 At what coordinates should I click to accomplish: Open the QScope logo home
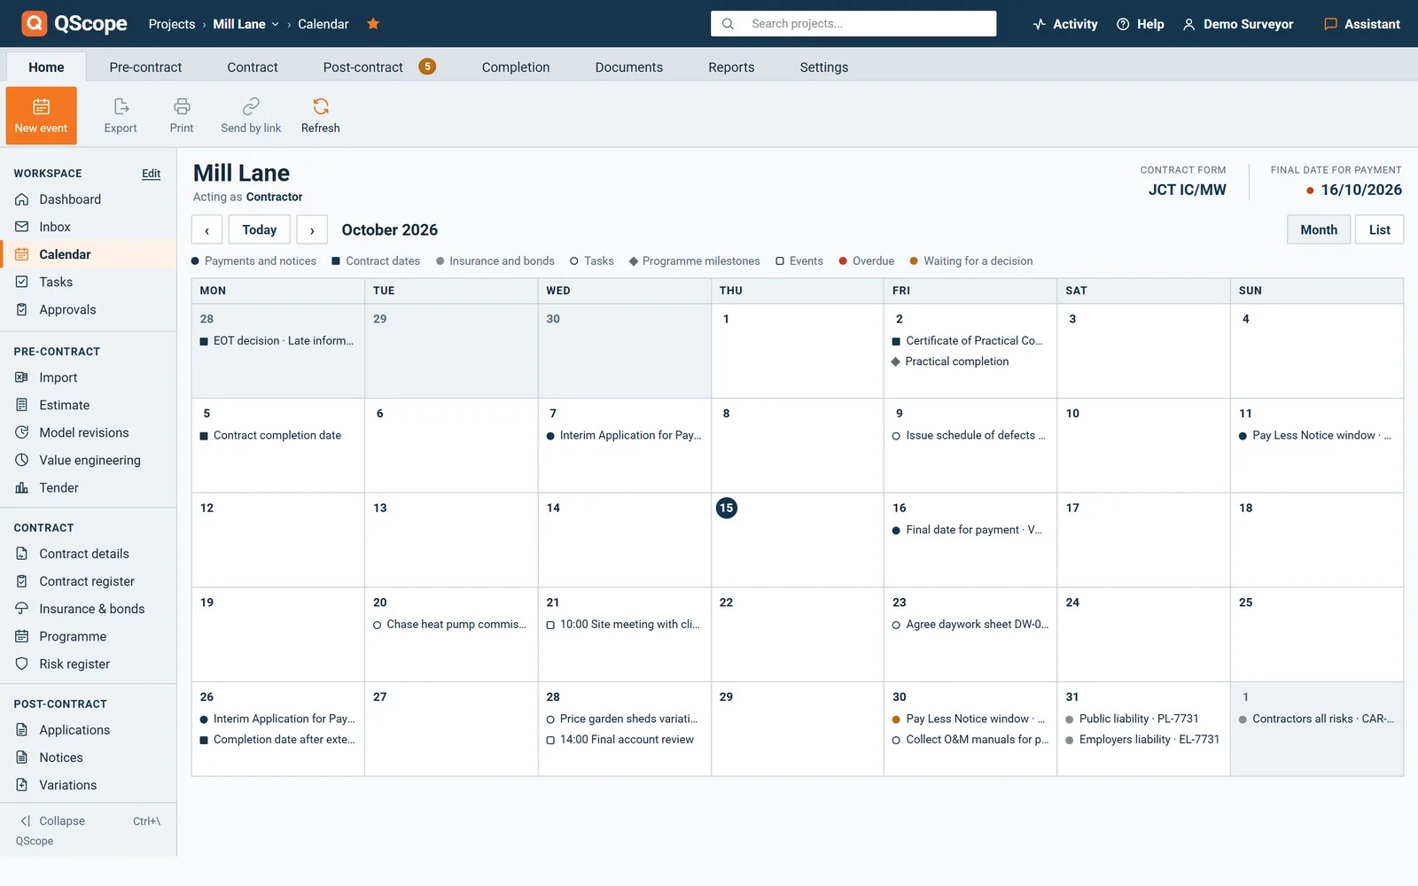coord(74,24)
